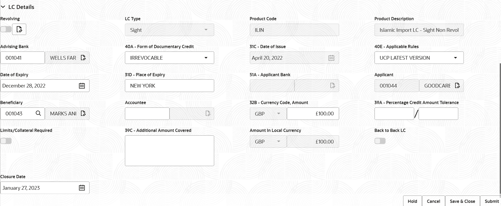Screen dimensions: 501x206
Task: Open the 40E Applicable Rules dropdown
Action: pos(456,58)
